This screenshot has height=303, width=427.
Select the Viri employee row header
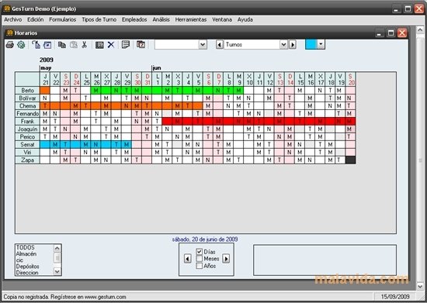[x=27, y=152]
